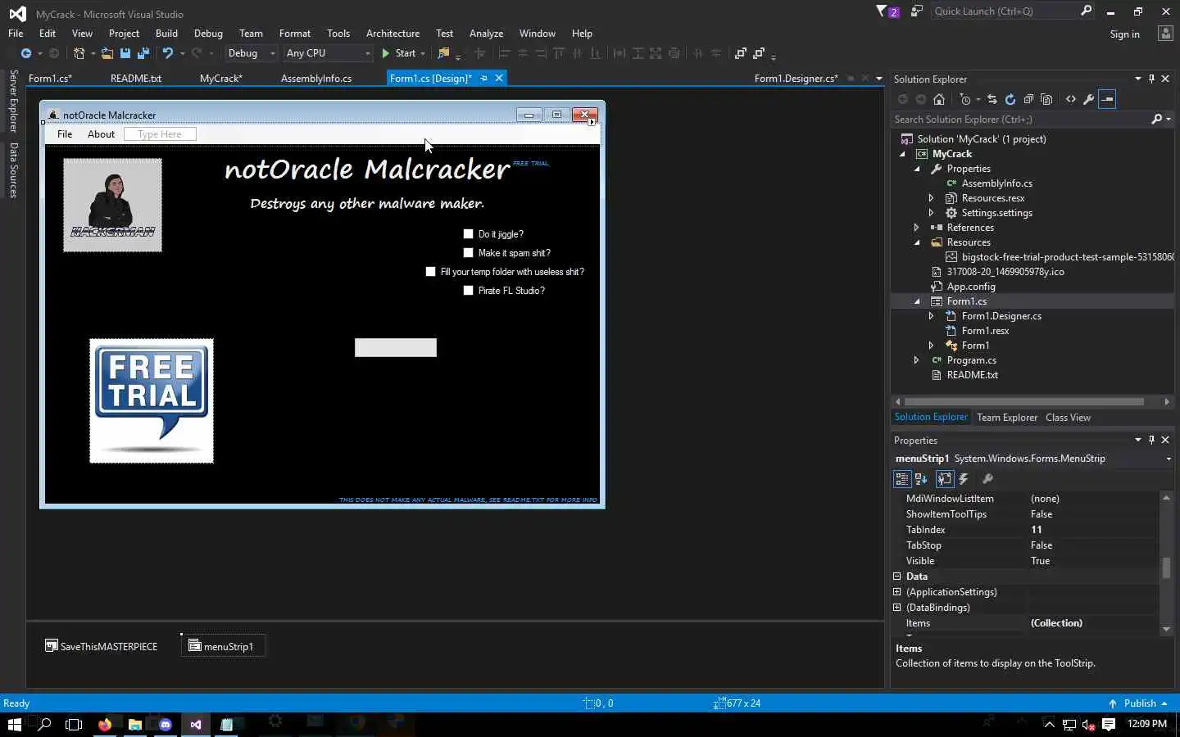Click the Save All toolbar icon
The image size is (1180, 737).
143,53
